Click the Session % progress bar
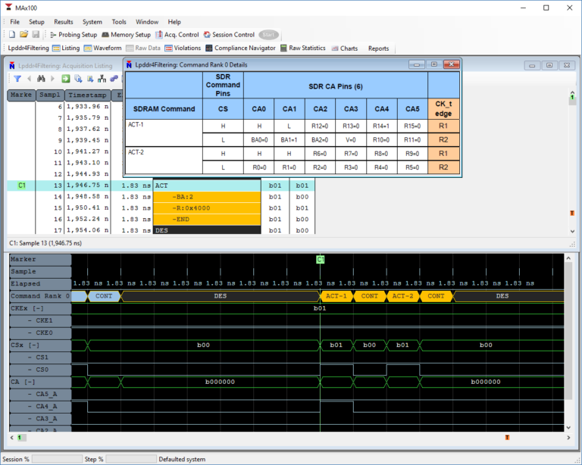Screen dimensions: 582x465 pos(57,459)
